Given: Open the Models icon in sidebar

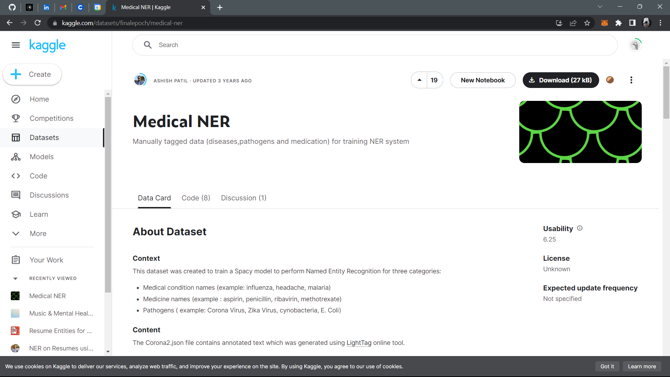Looking at the screenshot, I should [16, 157].
